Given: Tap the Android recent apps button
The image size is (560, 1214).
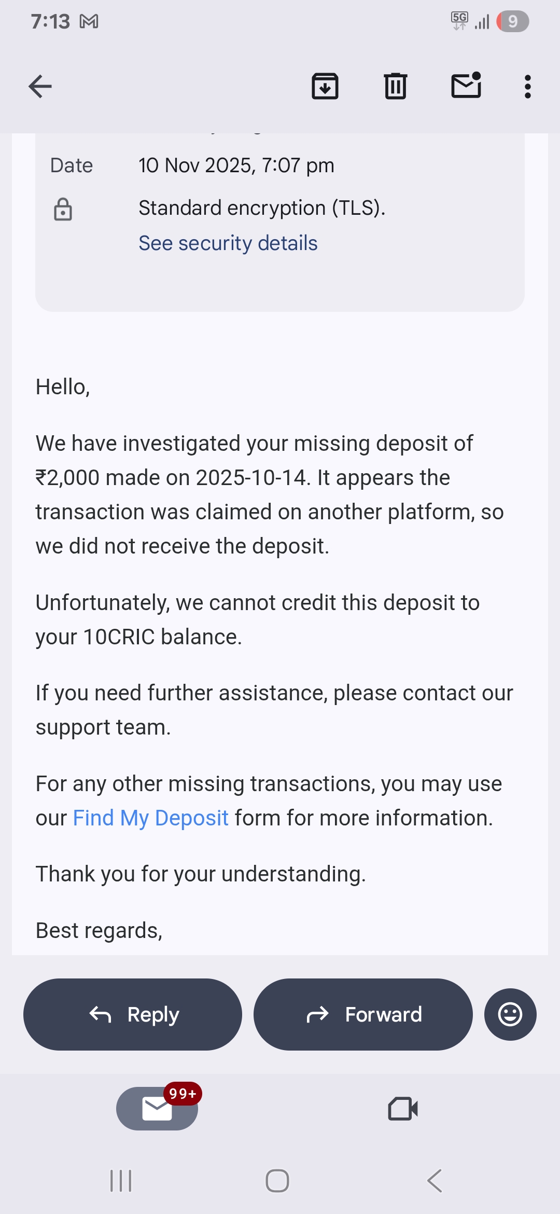Looking at the screenshot, I should pos(121,1181).
